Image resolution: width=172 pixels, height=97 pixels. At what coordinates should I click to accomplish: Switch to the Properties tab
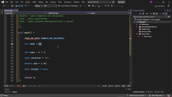point(149,92)
